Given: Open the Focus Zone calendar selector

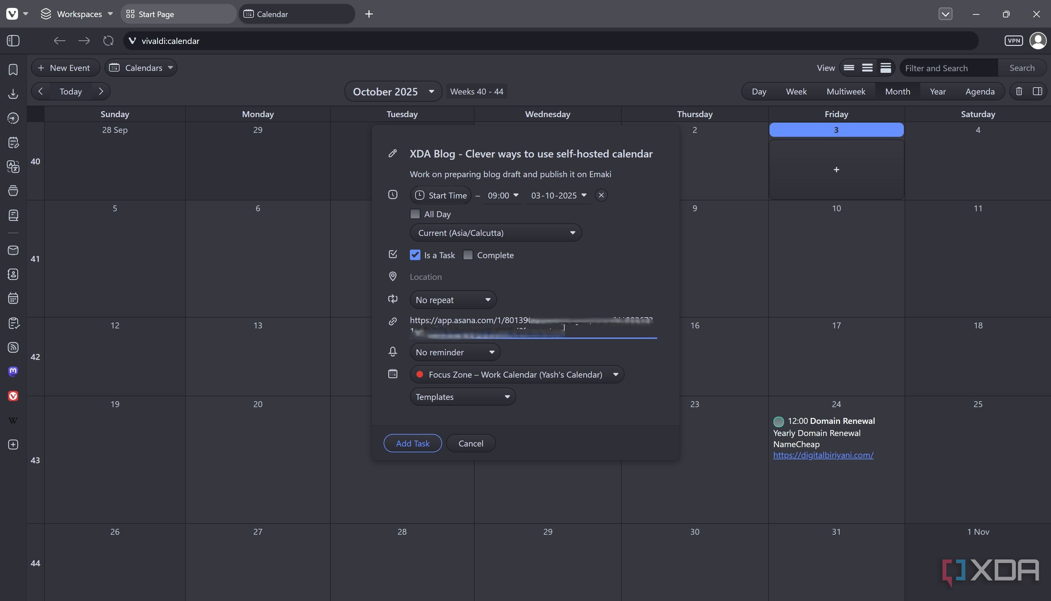Looking at the screenshot, I should click(x=517, y=374).
